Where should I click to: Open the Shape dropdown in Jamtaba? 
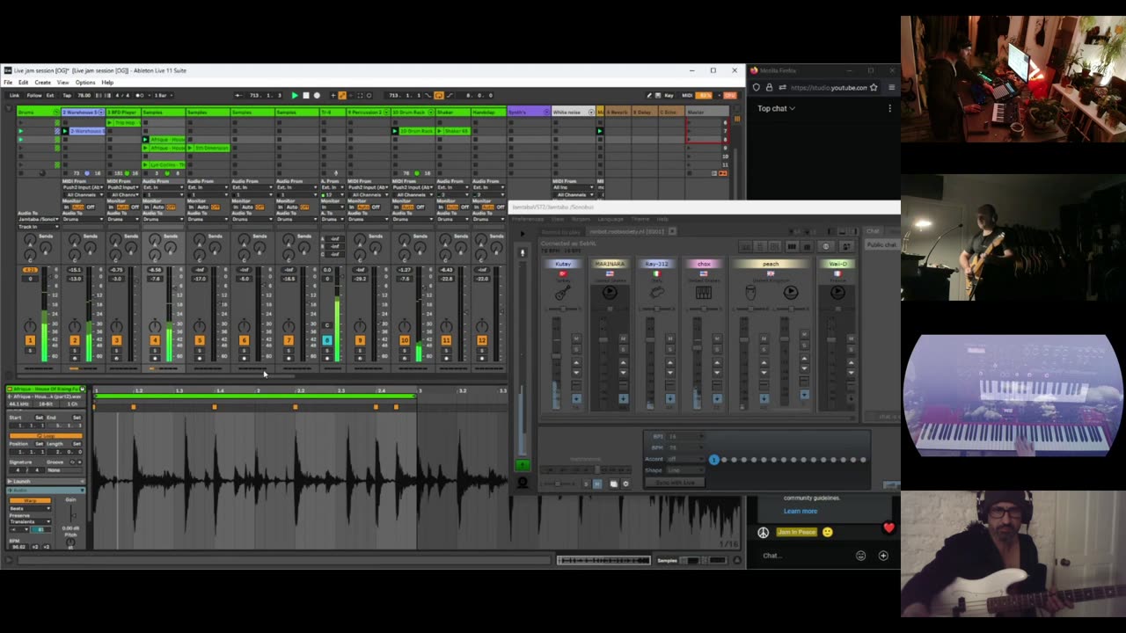tap(685, 470)
